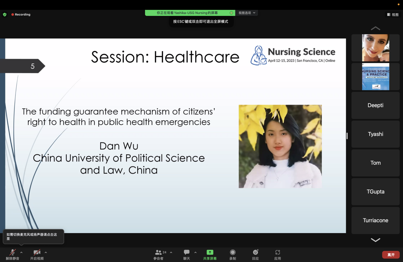This screenshot has width=403, height=262.
Task: Open the view options dropdown menu
Action: point(247,13)
